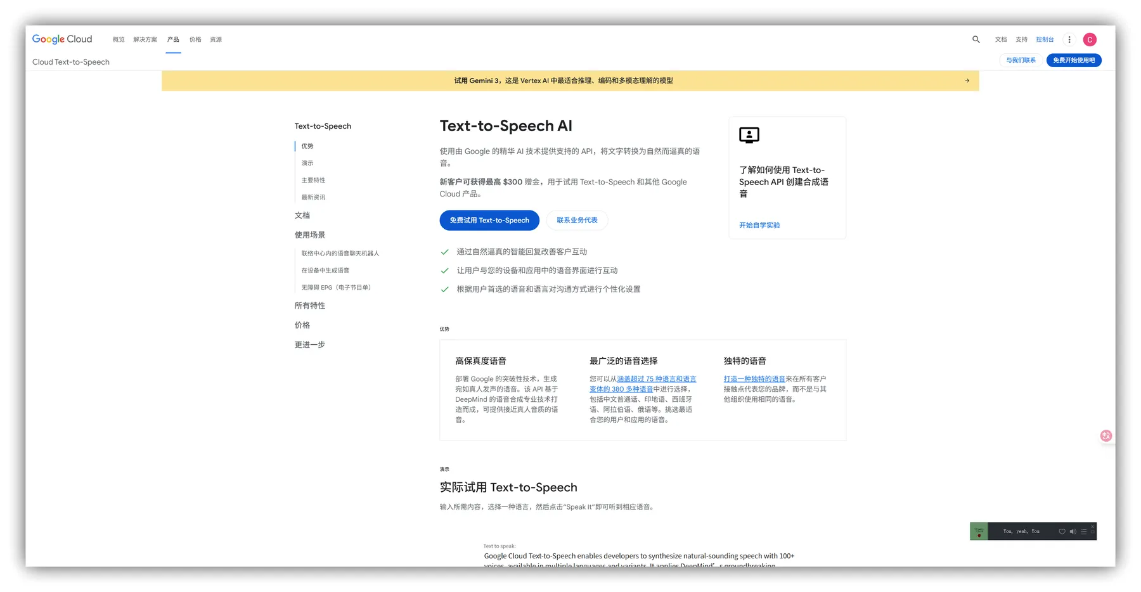Screen dimensions: 1141x592
Task: Open the three-dot more options menu
Action: [x=1069, y=39]
